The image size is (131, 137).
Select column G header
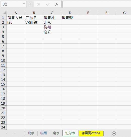pyautogui.click(x=123, y=13)
